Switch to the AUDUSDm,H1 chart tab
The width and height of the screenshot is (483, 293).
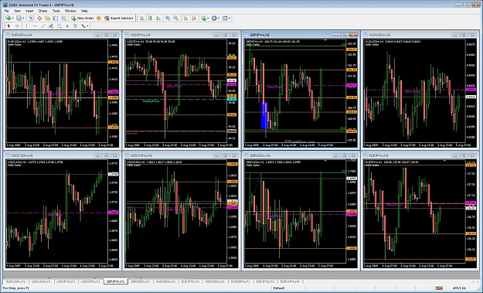pos(165,281)
